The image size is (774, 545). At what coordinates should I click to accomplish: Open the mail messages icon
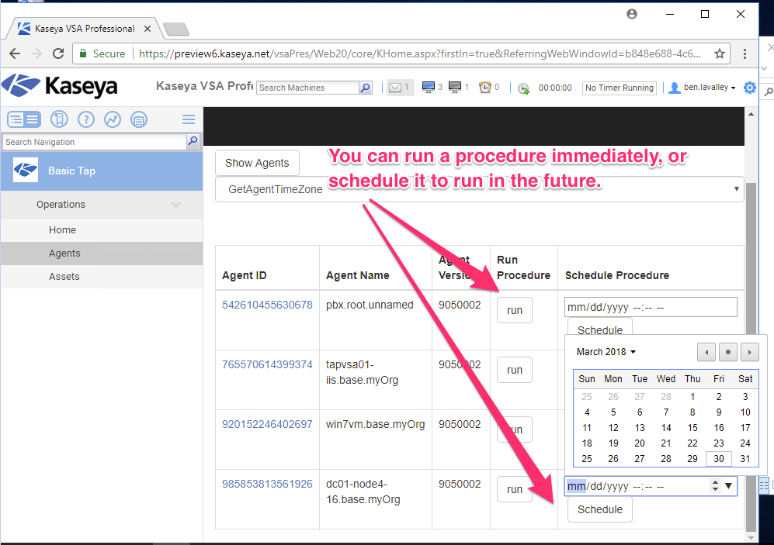tap(395, 88)
